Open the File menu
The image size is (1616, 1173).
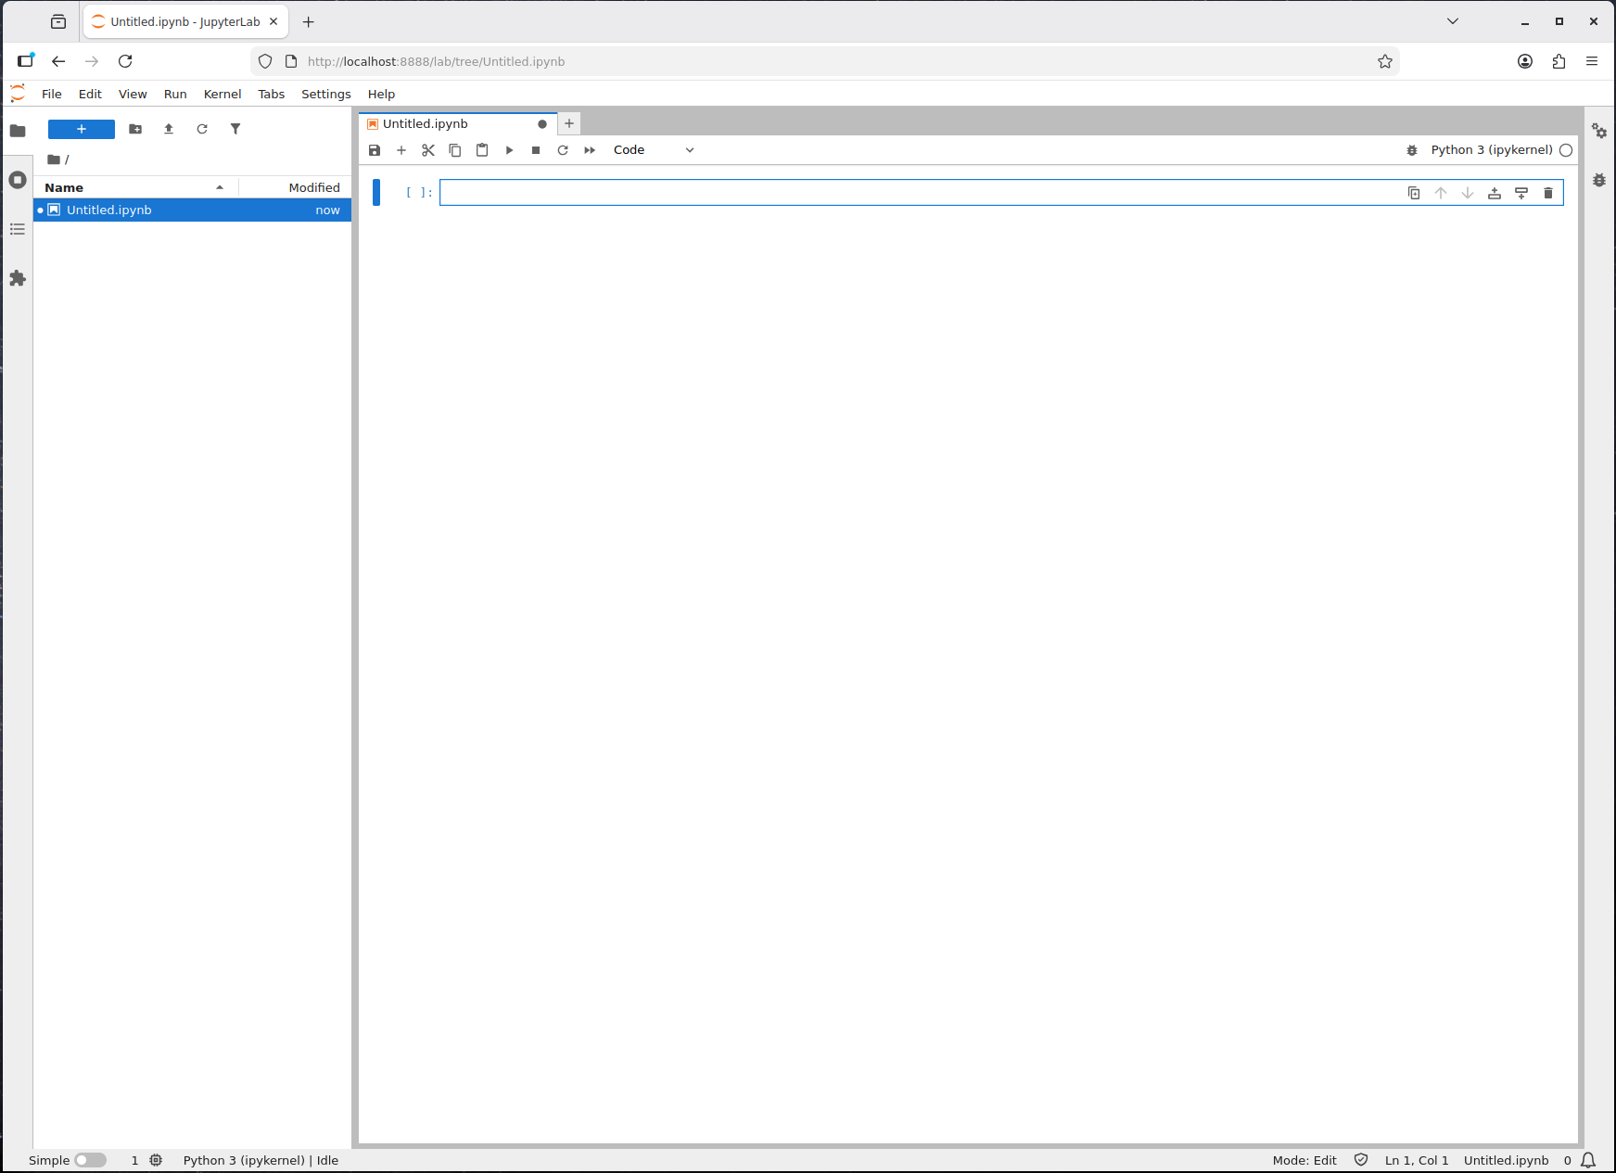click(52, 94)
